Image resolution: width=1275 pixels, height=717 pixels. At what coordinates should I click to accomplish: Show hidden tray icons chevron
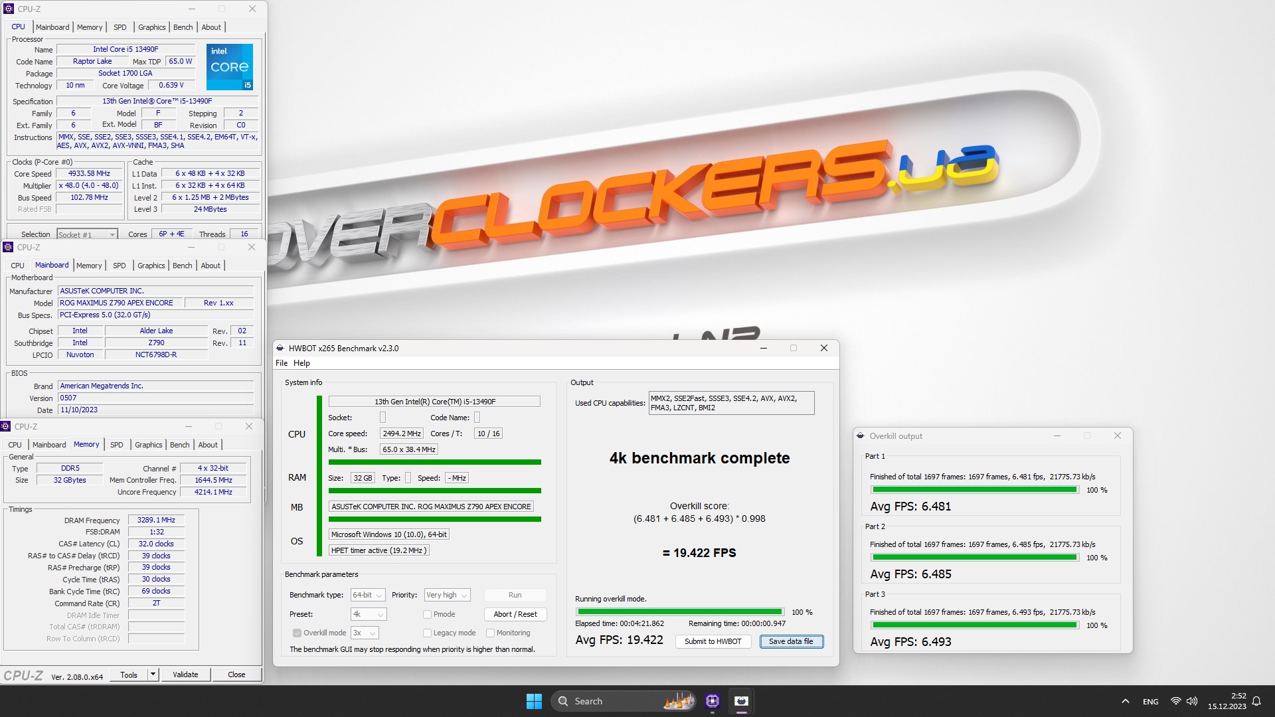1125,701
